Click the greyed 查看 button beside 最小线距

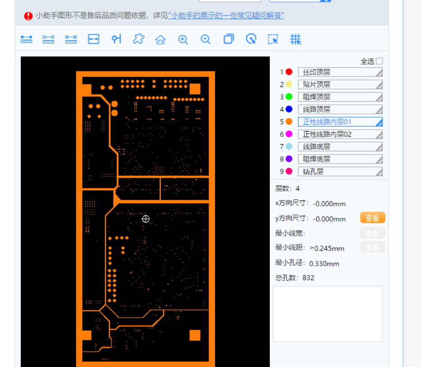coord(373,247)
